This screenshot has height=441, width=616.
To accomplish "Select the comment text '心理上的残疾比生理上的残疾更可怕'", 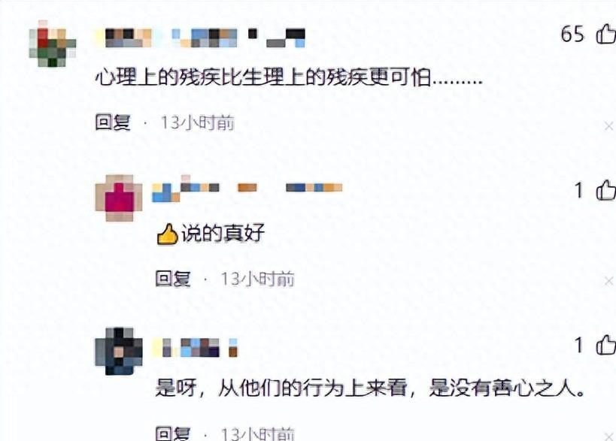I will click(263, 77).
